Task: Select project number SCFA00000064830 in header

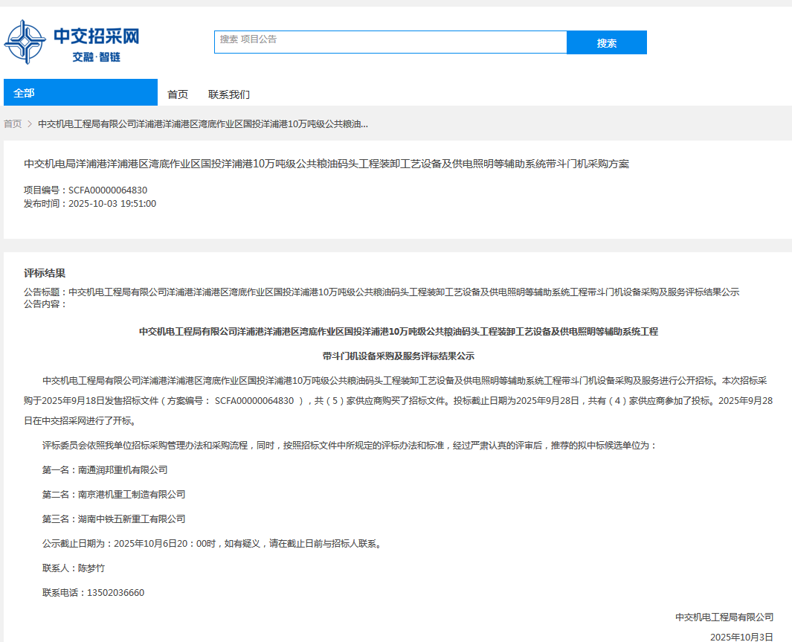Action: [108, 190]
